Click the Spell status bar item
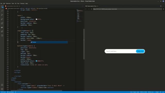The height and width of the screenshot is (93, 165). 157,92
